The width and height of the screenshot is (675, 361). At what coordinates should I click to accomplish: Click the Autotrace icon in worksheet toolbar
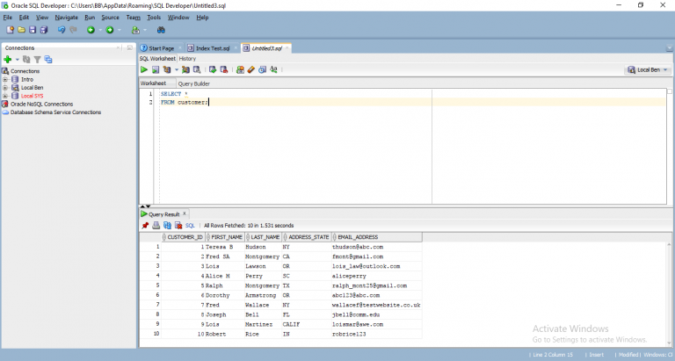185,69
